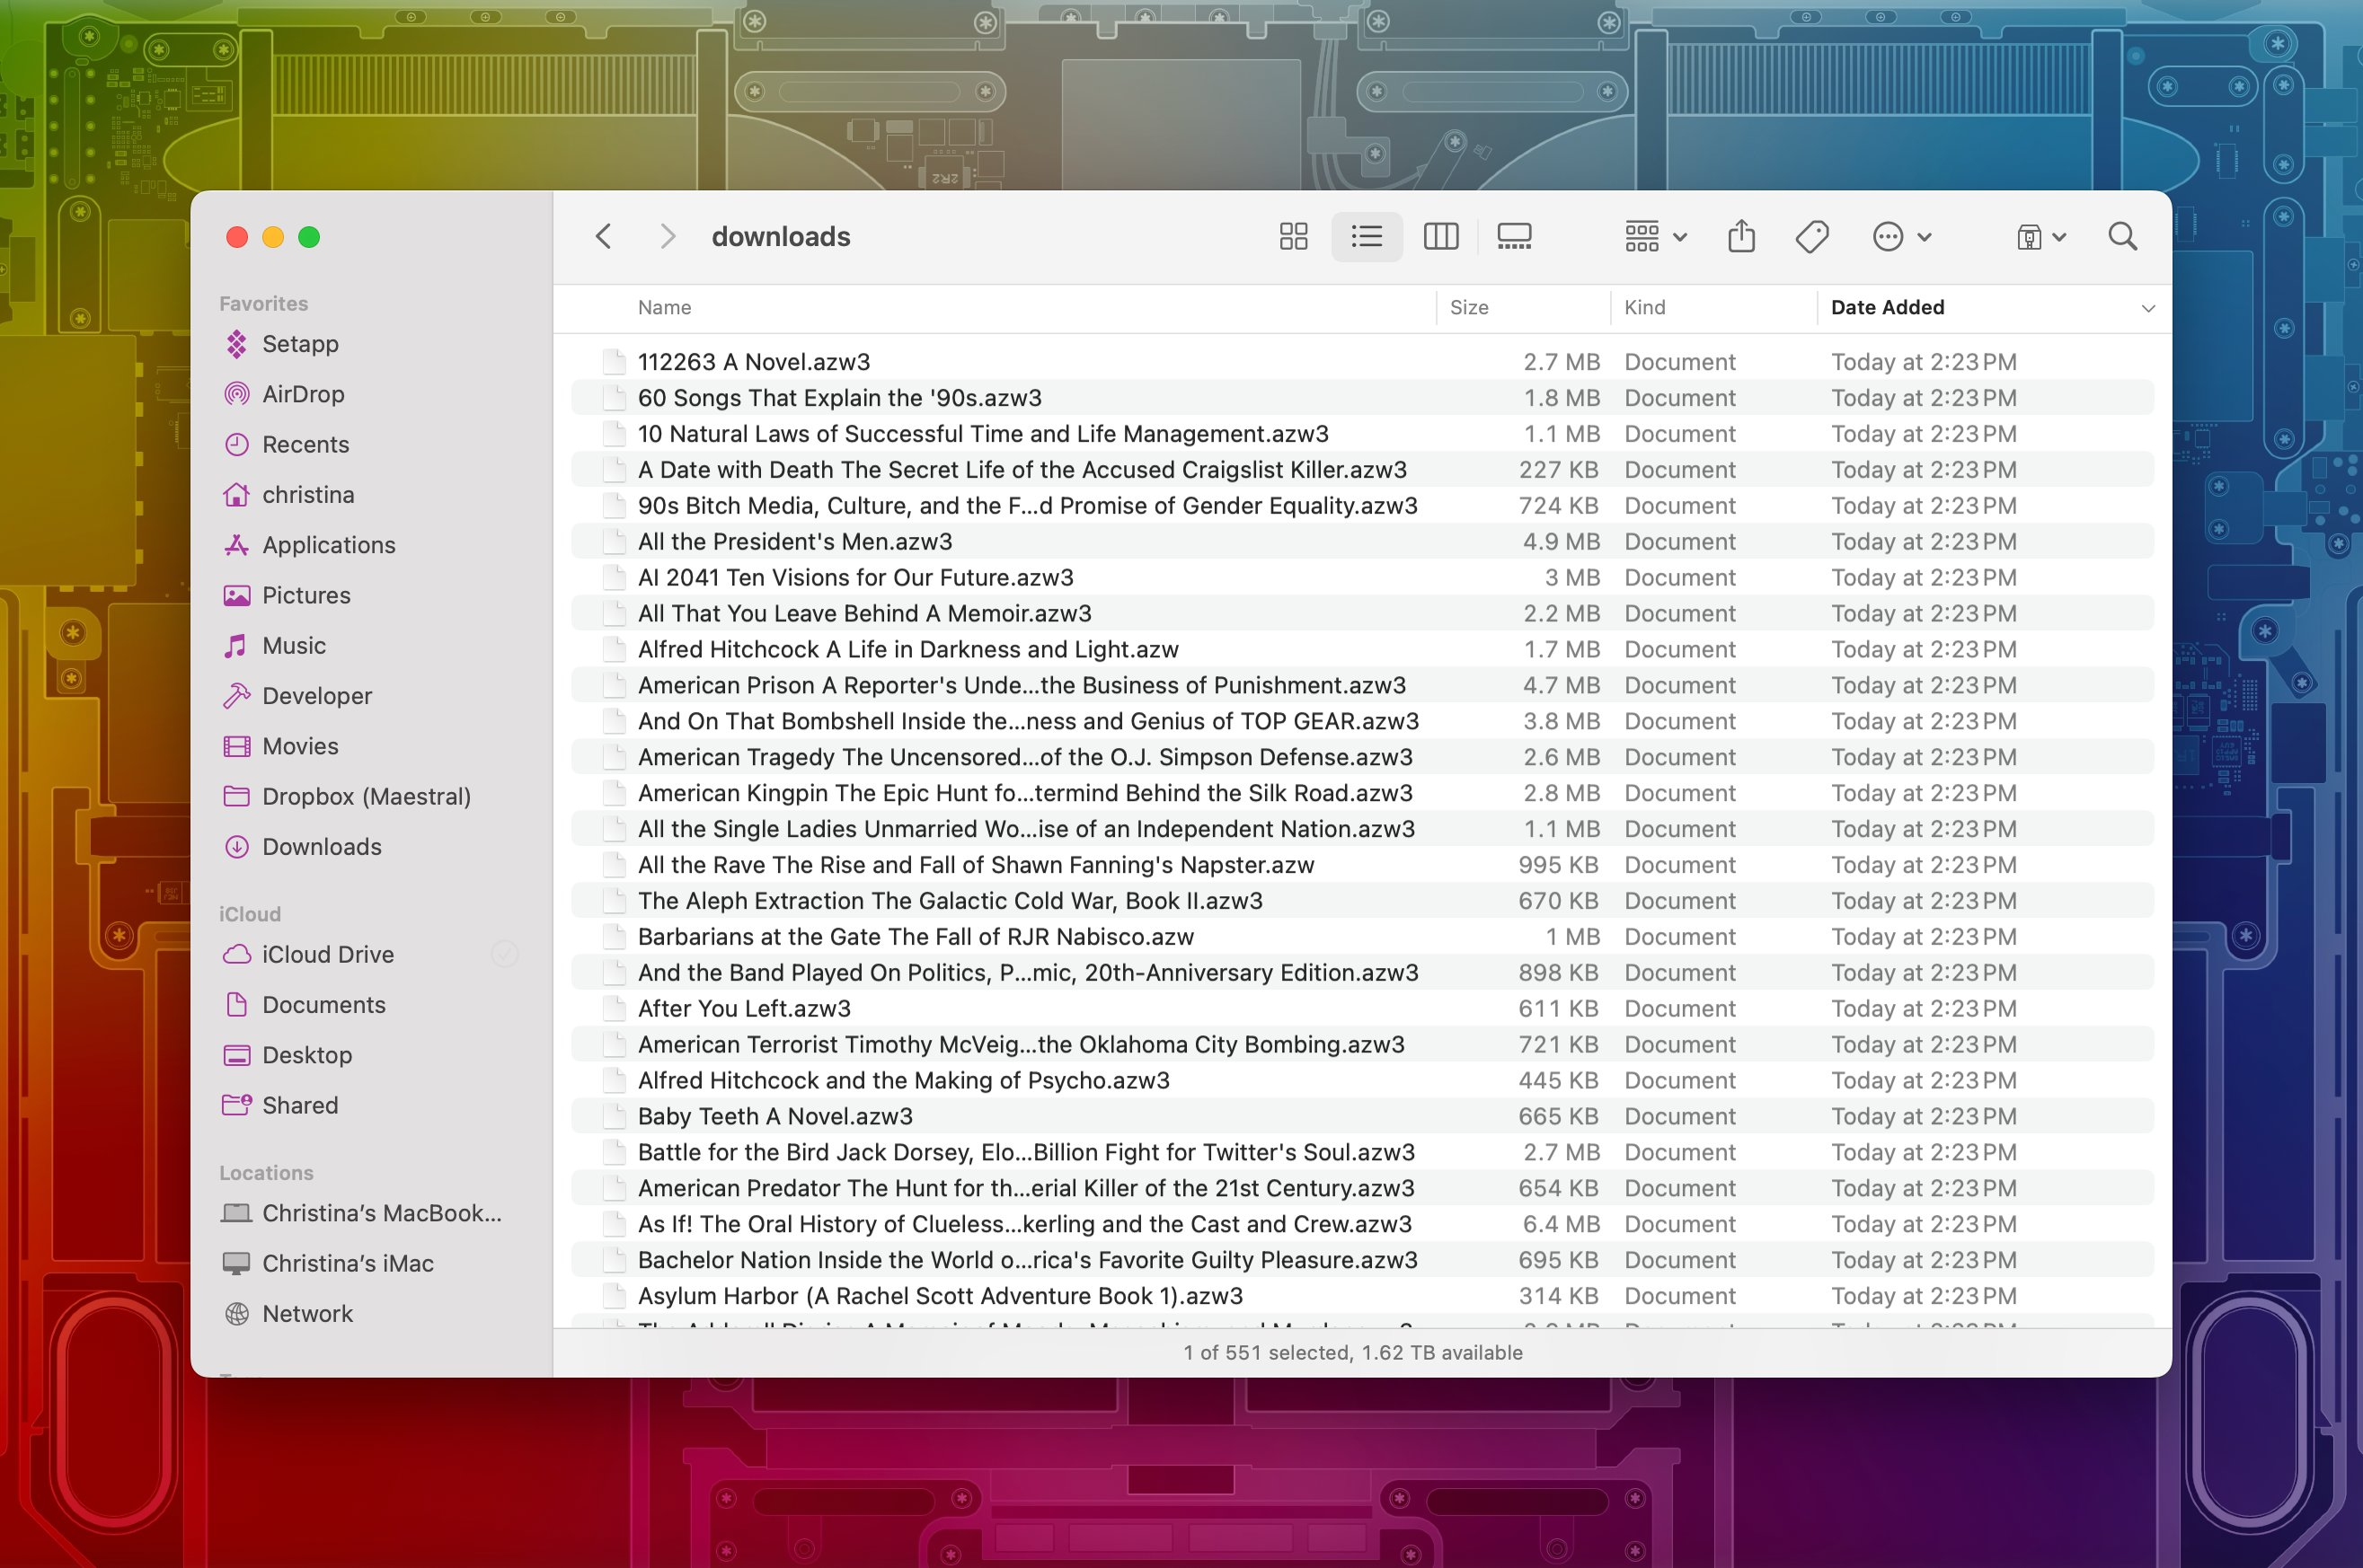Sort by the Size column header
2363x1568 pixels.
1469,308
